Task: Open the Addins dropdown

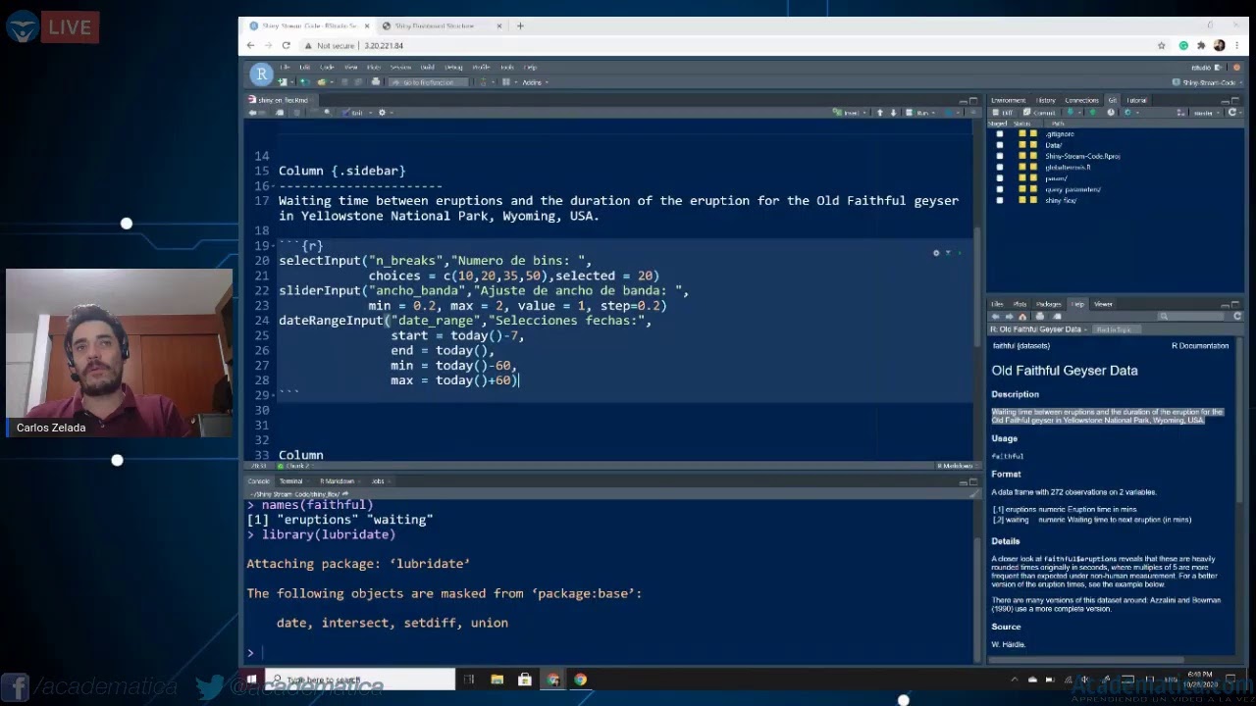Action: (535, 82)
